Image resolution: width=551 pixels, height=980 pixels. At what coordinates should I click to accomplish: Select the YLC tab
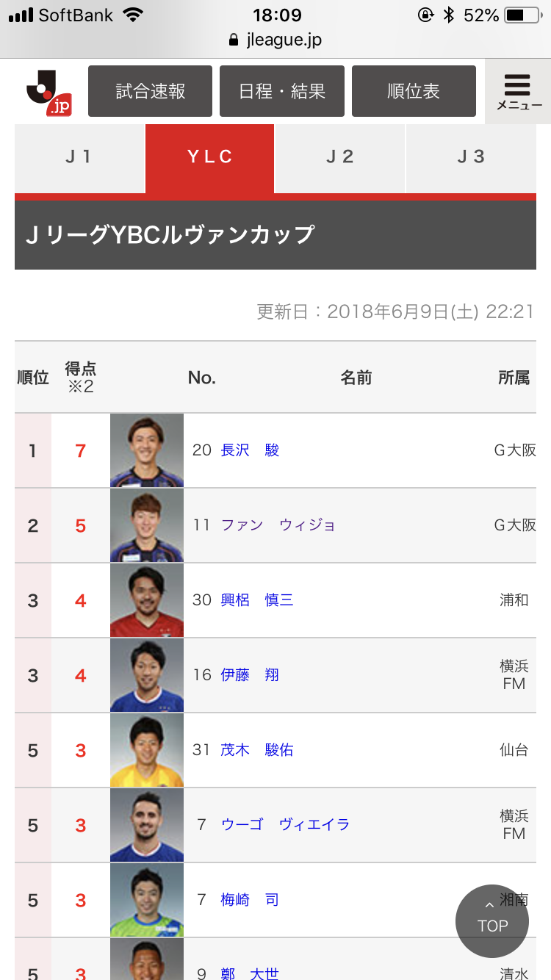click(210, 157)
